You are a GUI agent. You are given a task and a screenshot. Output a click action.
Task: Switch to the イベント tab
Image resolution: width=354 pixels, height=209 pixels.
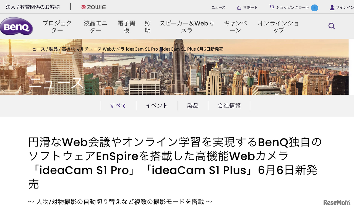coord(157,106)
